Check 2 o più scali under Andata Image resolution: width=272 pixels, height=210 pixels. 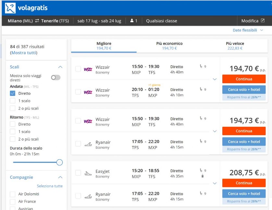click(x=12, y=108)
